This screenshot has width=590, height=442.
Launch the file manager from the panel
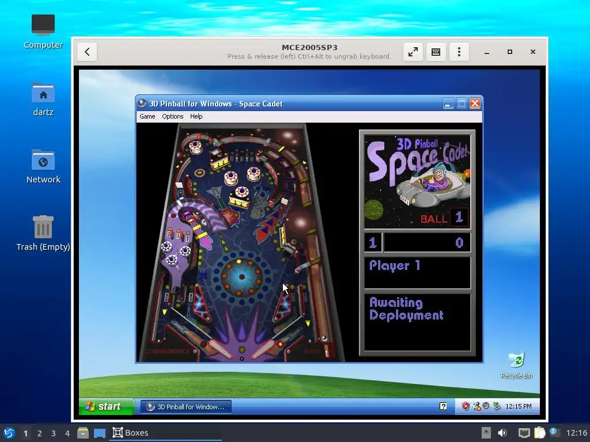pos(83,433)
